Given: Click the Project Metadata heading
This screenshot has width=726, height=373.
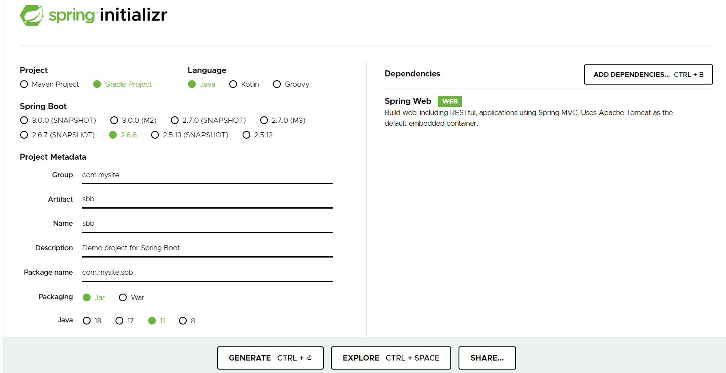Looking at the screenshot, I should [53, 157].
